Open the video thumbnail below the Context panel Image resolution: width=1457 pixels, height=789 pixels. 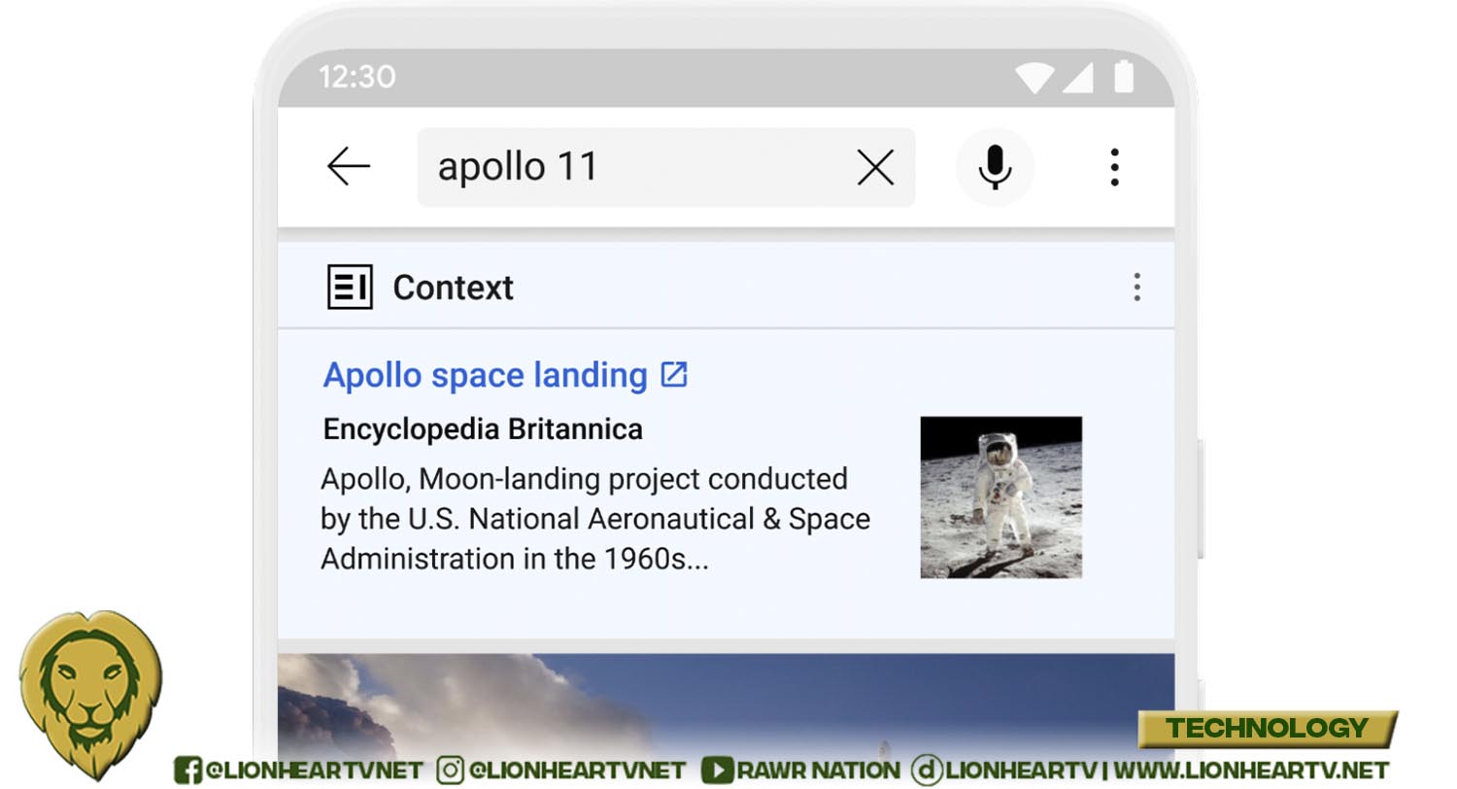[726, 719]
